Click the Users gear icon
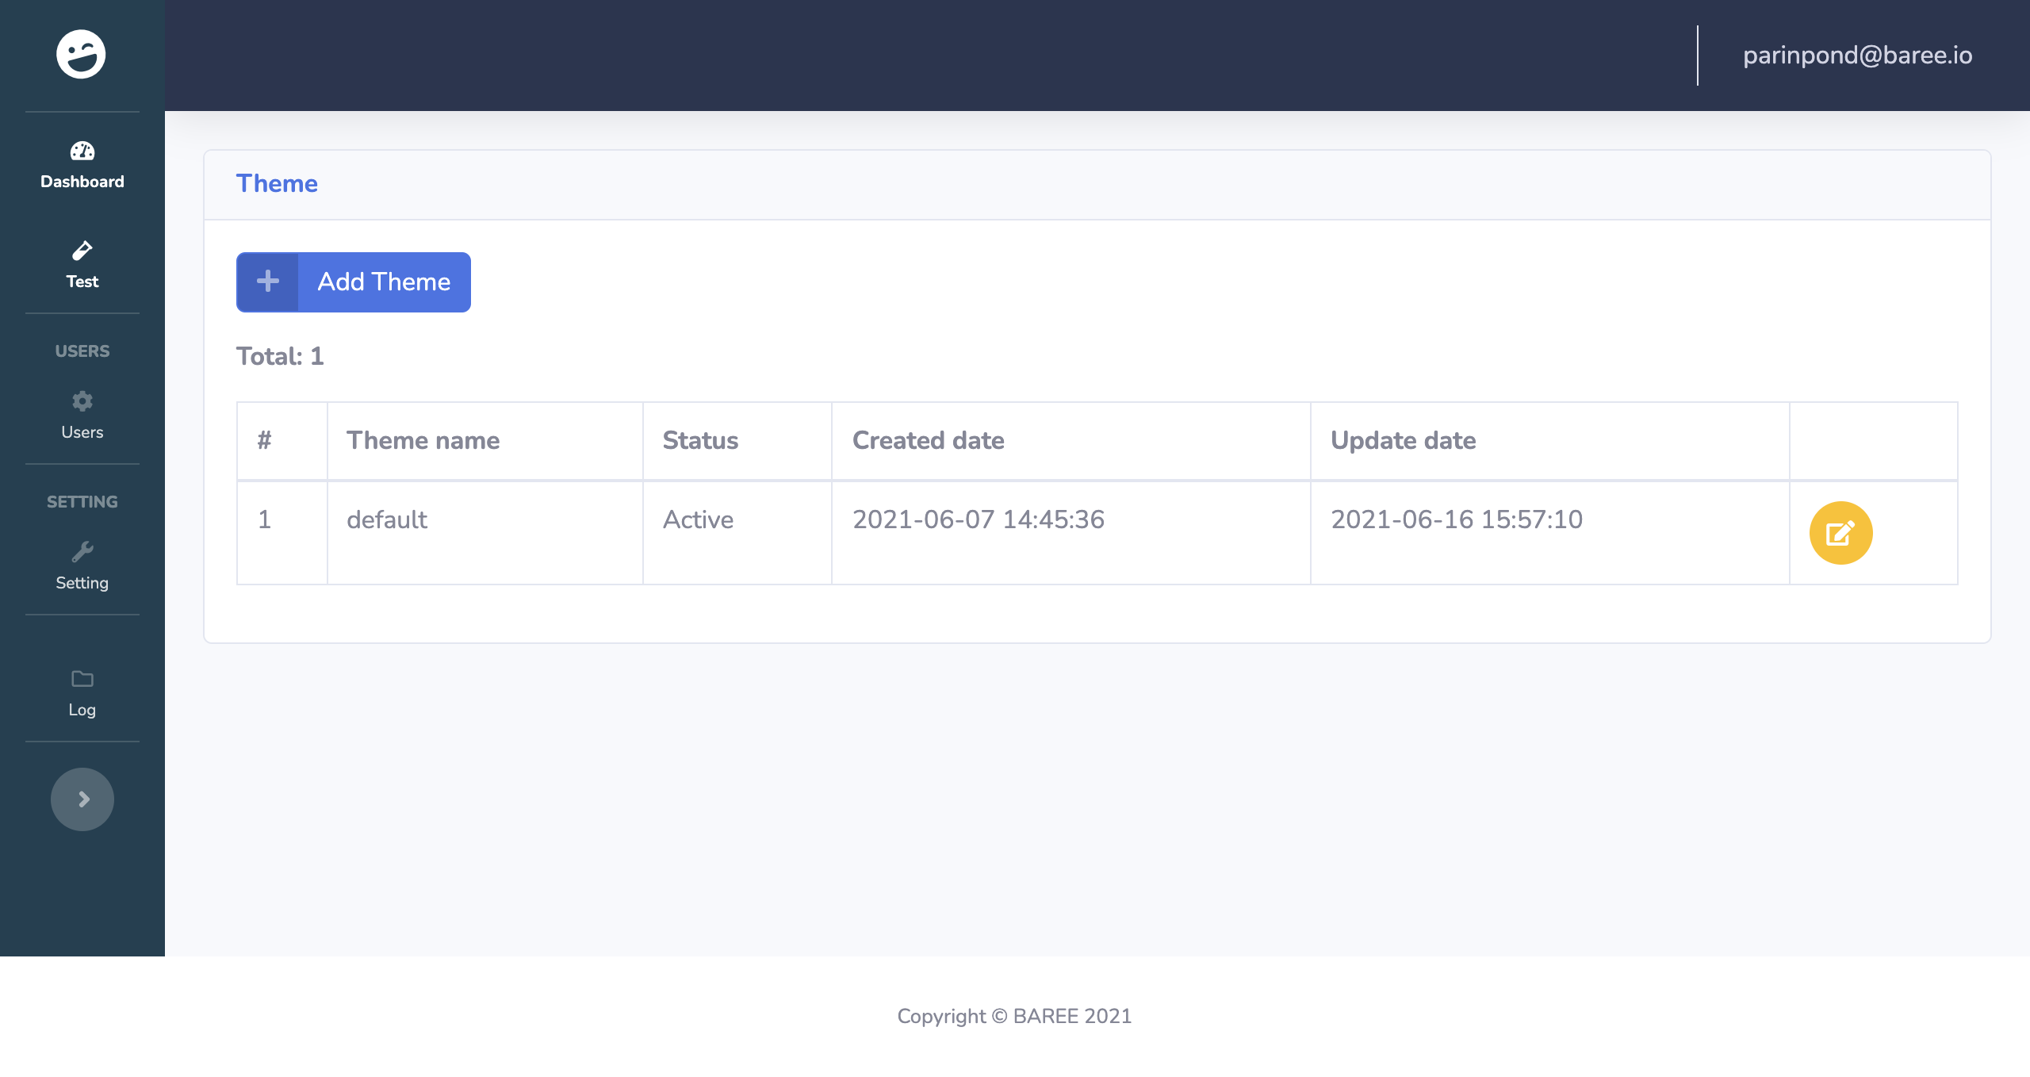Screen dimensions: 2030x1077 pyautogui.click(x=82, y=402)
